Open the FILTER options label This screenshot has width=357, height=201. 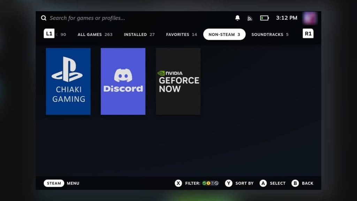192,183
